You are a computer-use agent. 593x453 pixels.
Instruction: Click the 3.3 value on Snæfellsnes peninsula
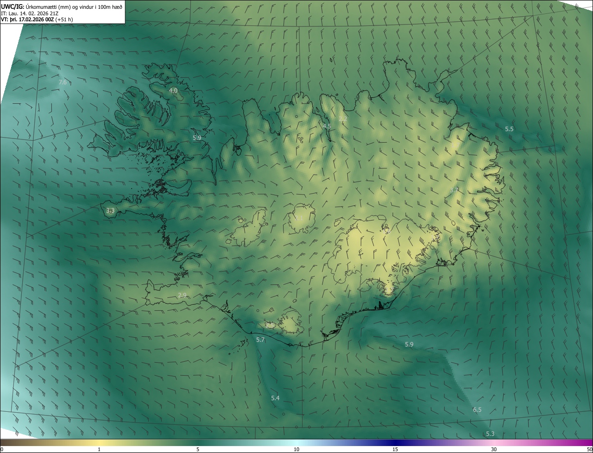tap(110, 210)
